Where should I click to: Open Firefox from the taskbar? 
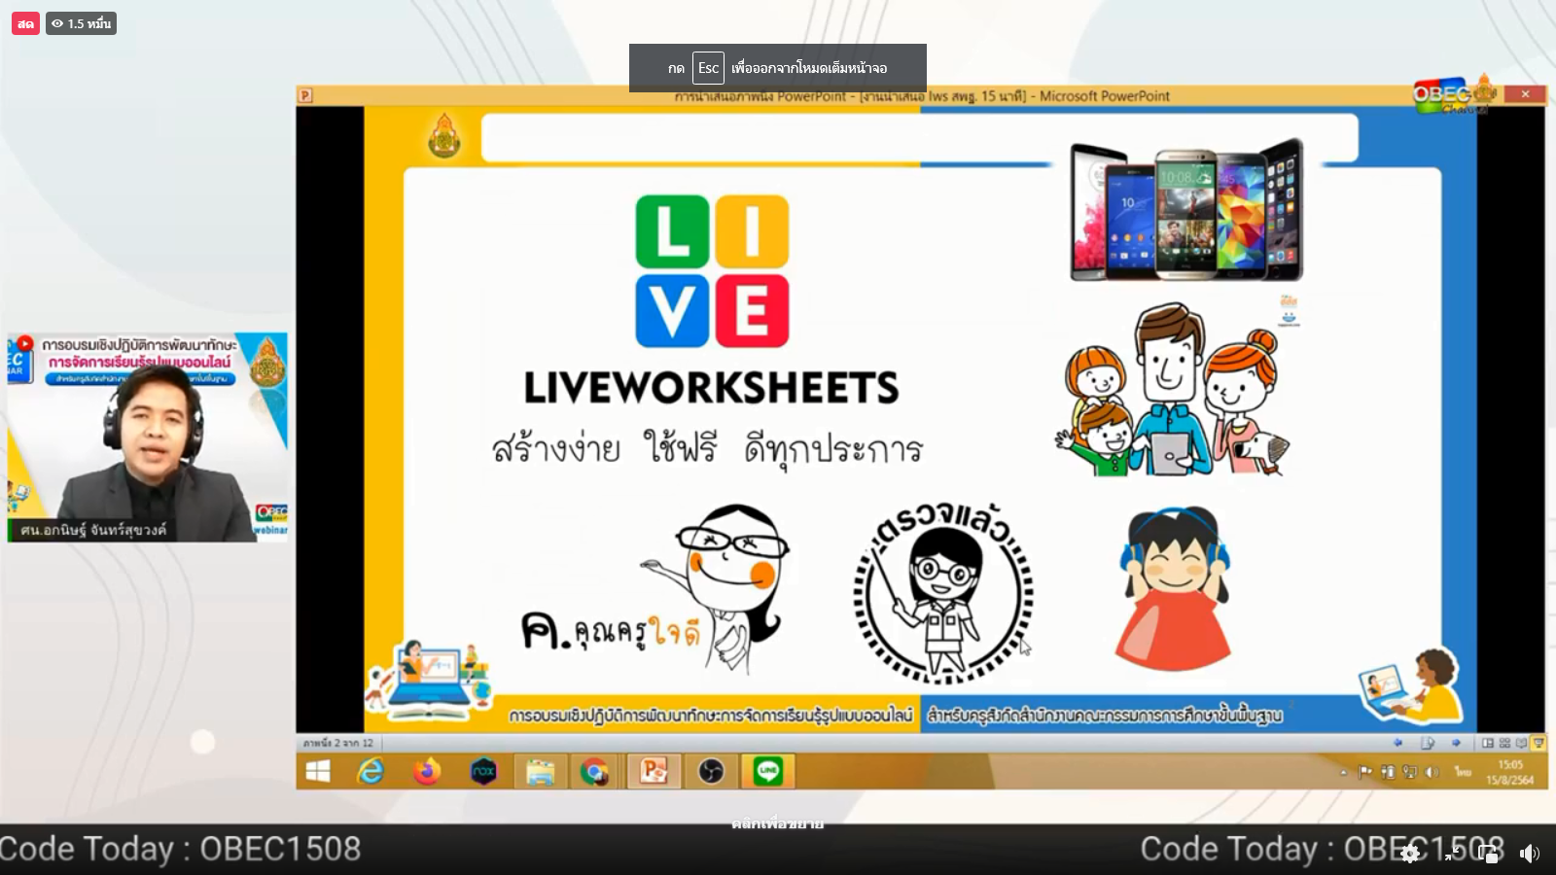click(427, 772)
